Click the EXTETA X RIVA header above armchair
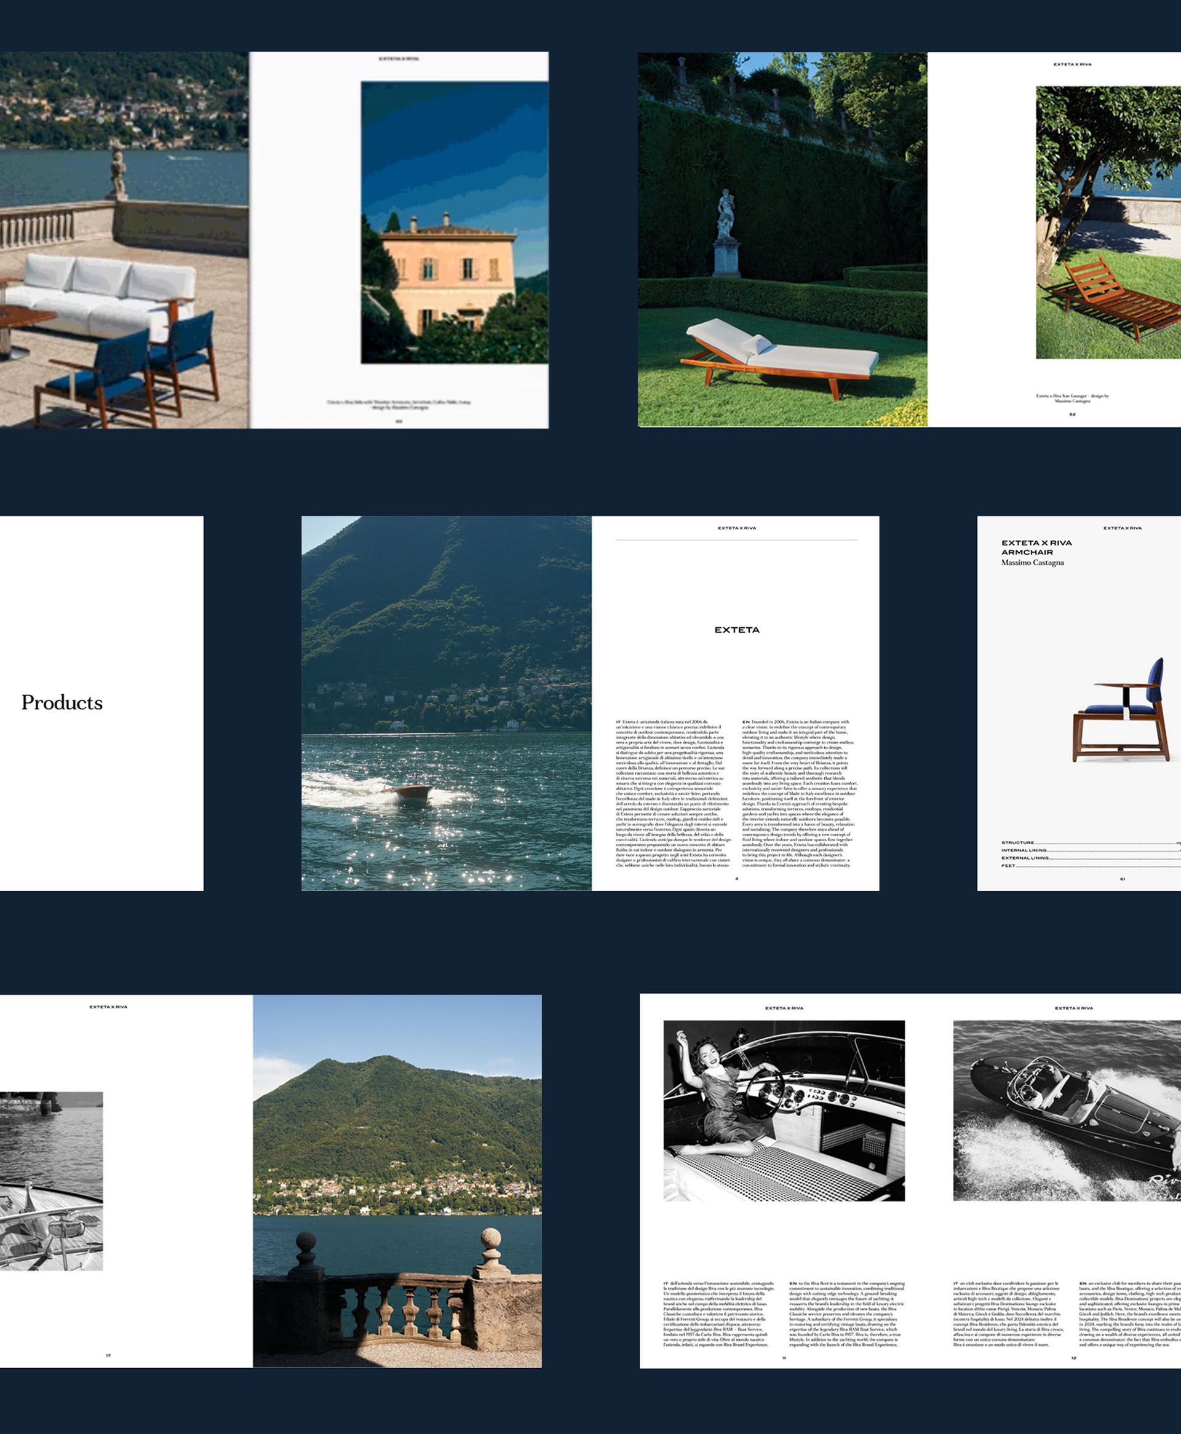Viewport: 1181px width, 1434px height. (x=1123, y=528)
